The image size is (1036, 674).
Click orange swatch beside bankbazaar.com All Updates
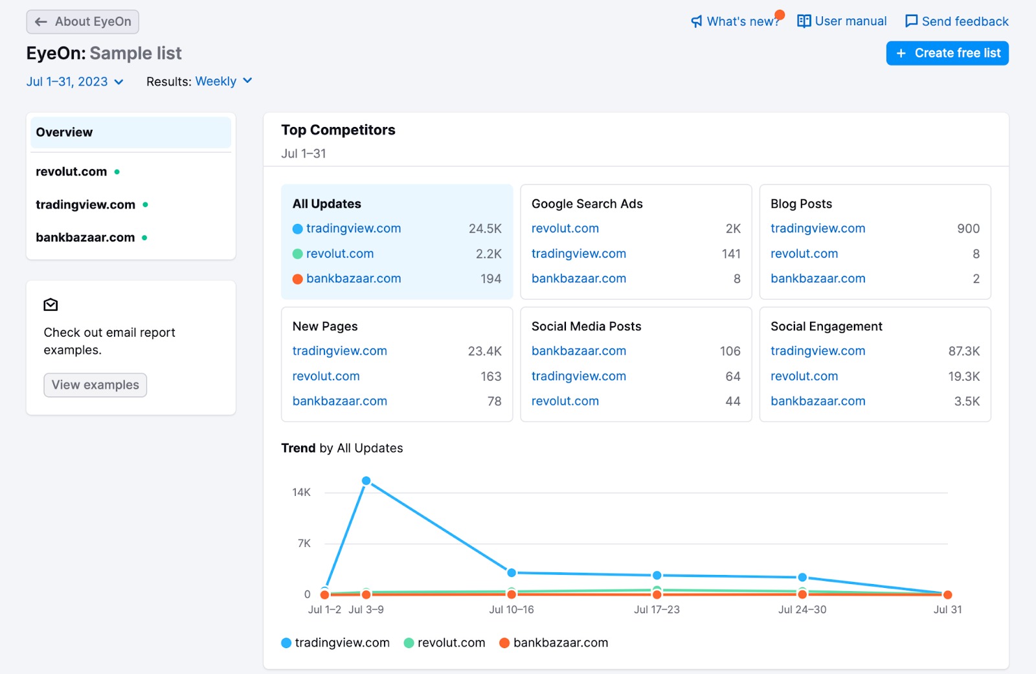pos(298,279)
